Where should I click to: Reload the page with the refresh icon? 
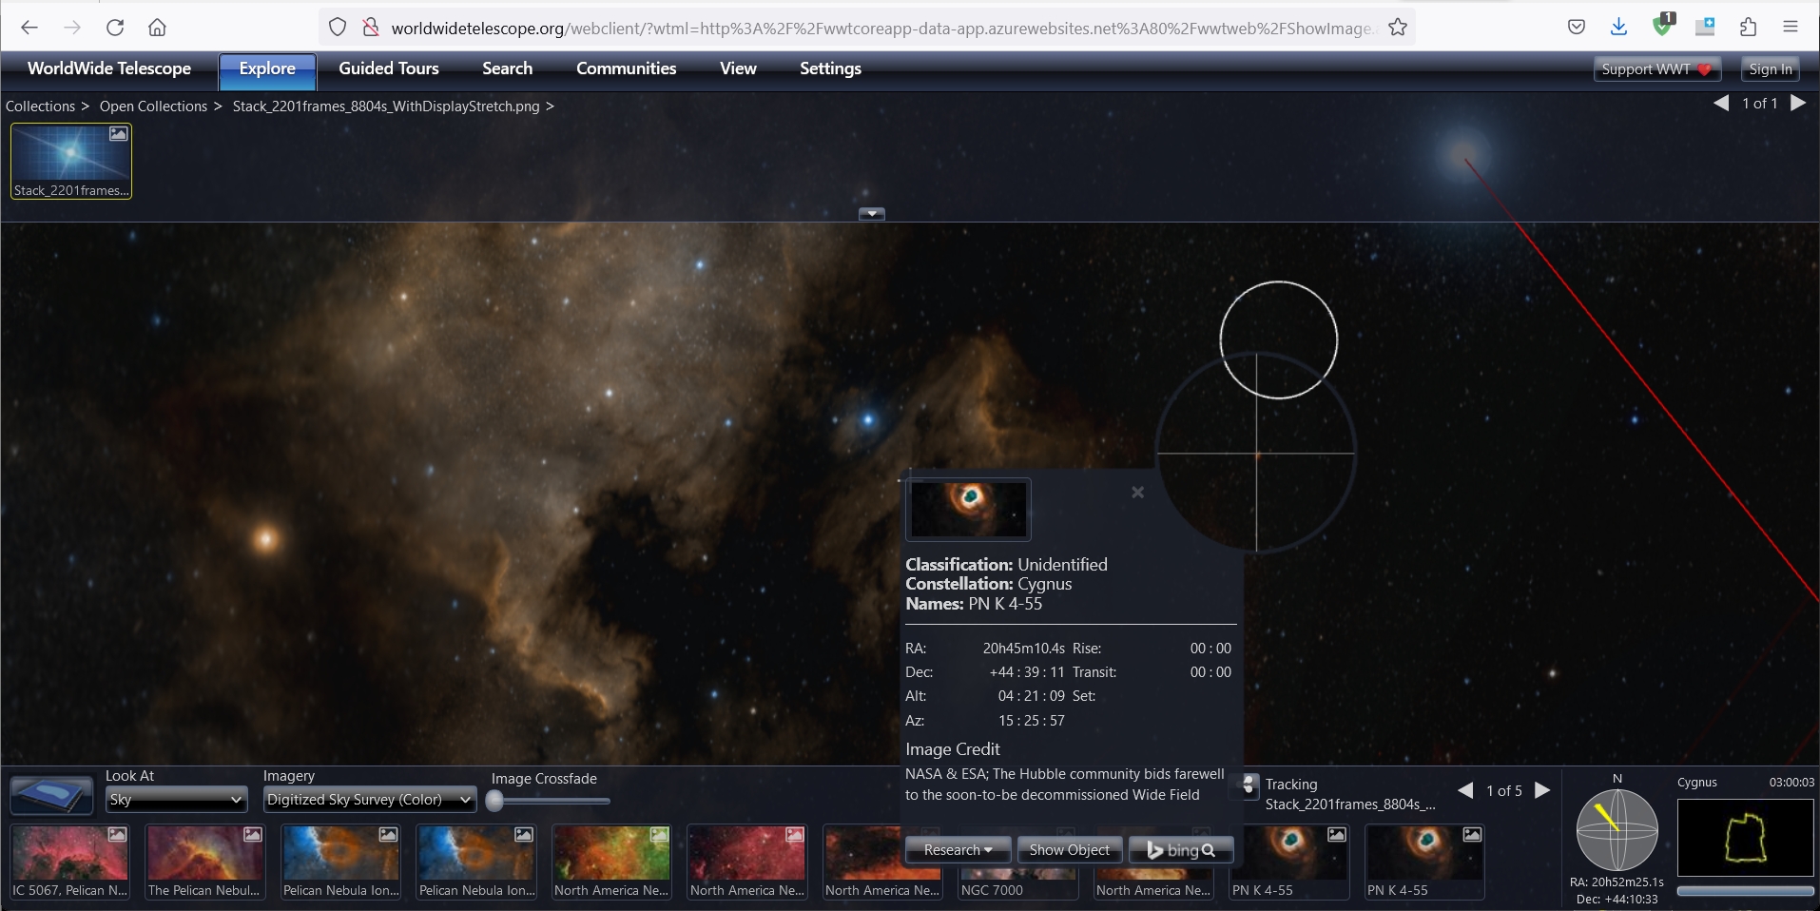(x=115, y=28)
